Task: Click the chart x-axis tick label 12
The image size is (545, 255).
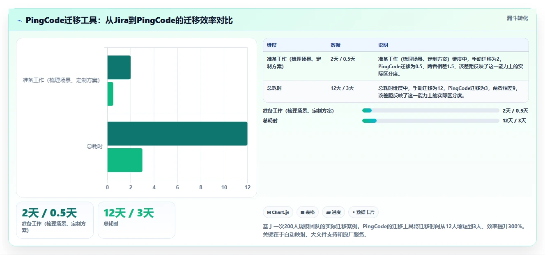Action: (x=247, y=187)
